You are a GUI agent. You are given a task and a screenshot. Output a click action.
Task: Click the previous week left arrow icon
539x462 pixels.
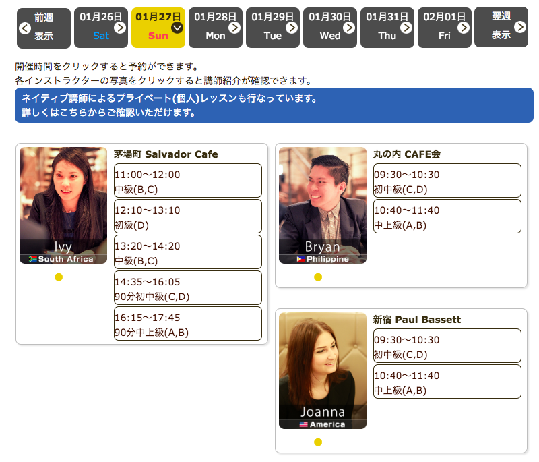coord(24,28)
